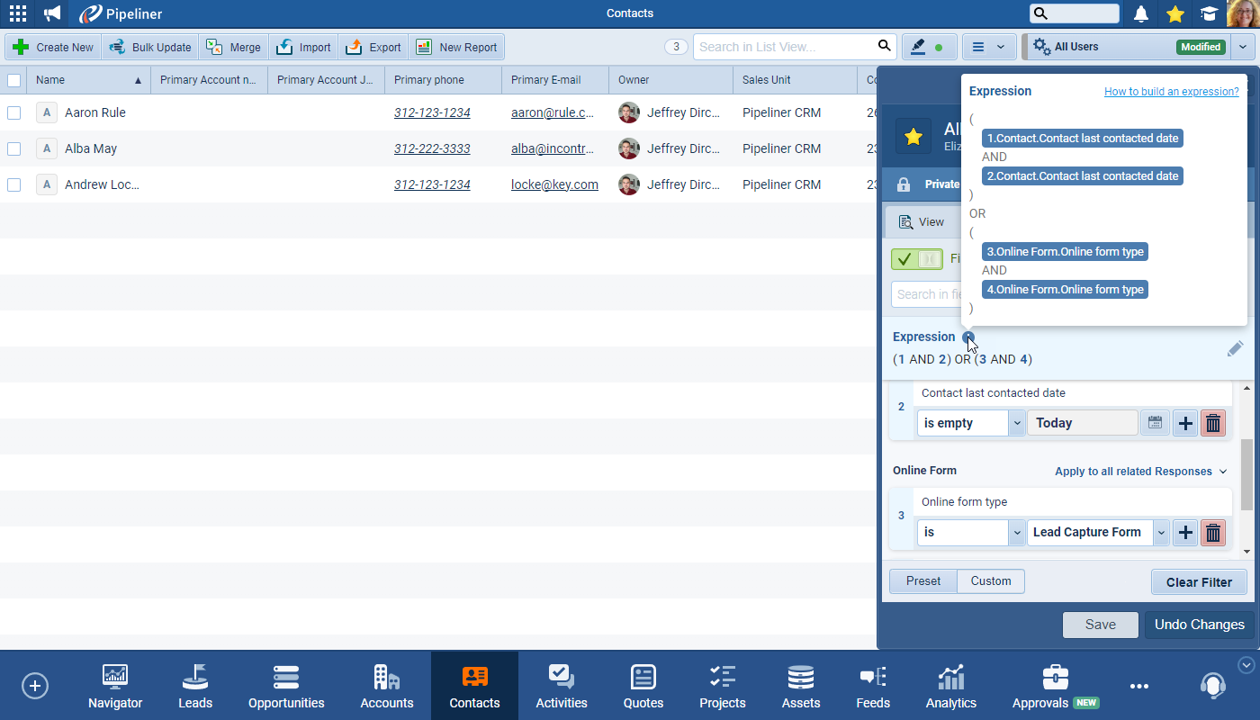
Task: Expand the Lead Capture Form dropdown
Action: pos(1161,532)
